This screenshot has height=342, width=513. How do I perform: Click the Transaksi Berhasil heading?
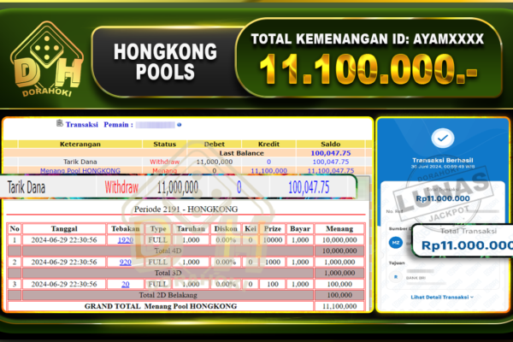click(443, 160)
